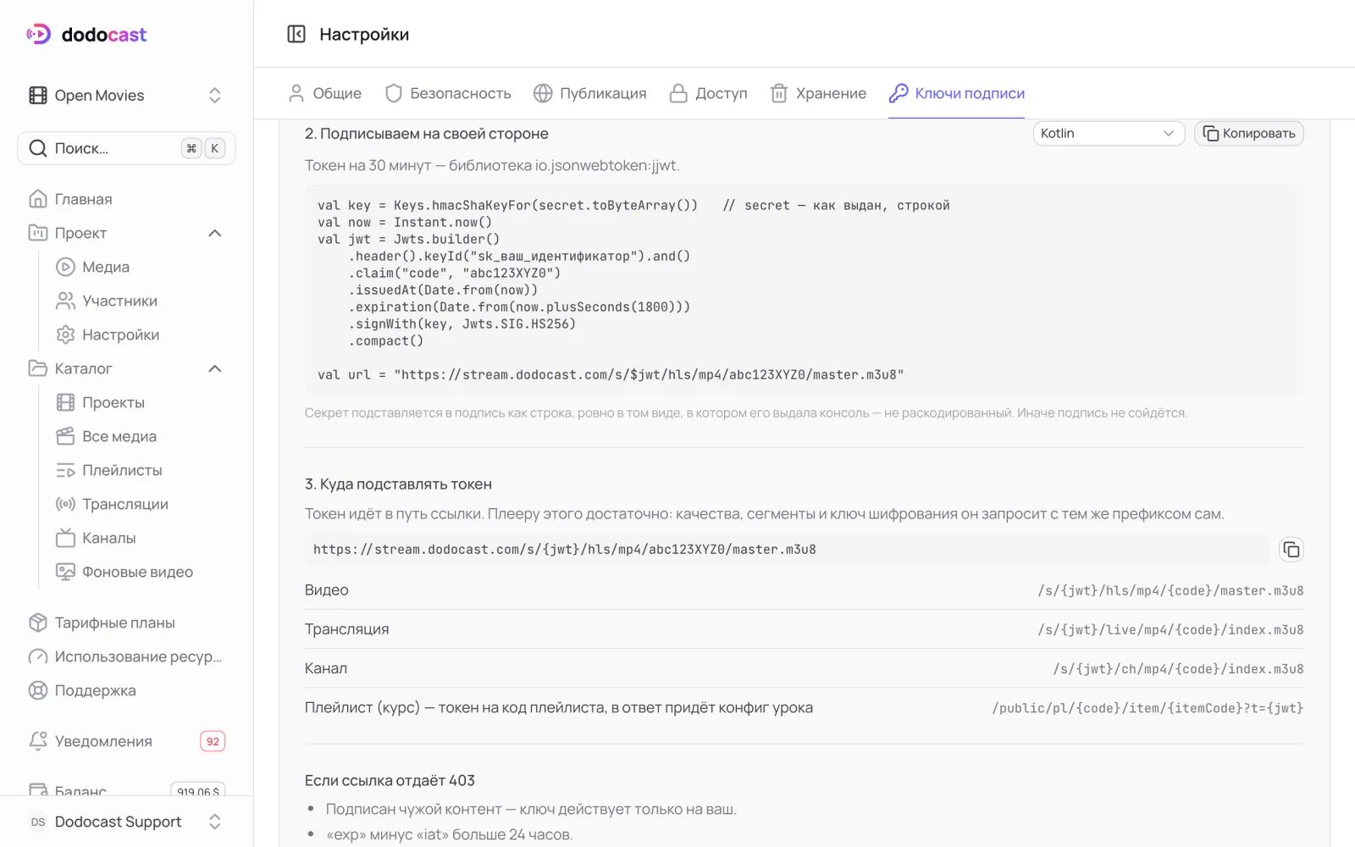This screenshot has width=1355, height=847.
Task: Switch to the Доступ tab
Action: pos(709,93)
